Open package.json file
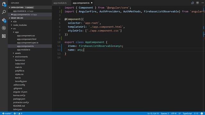Image resolution: width=205 pixels, height=115 pixels. [19, 99]
